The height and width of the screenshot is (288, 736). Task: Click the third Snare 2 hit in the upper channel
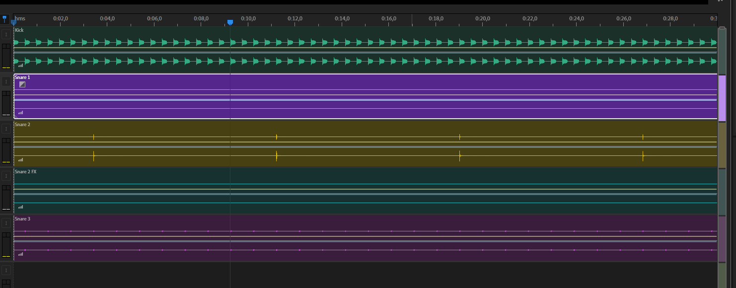tap(460, 137)
